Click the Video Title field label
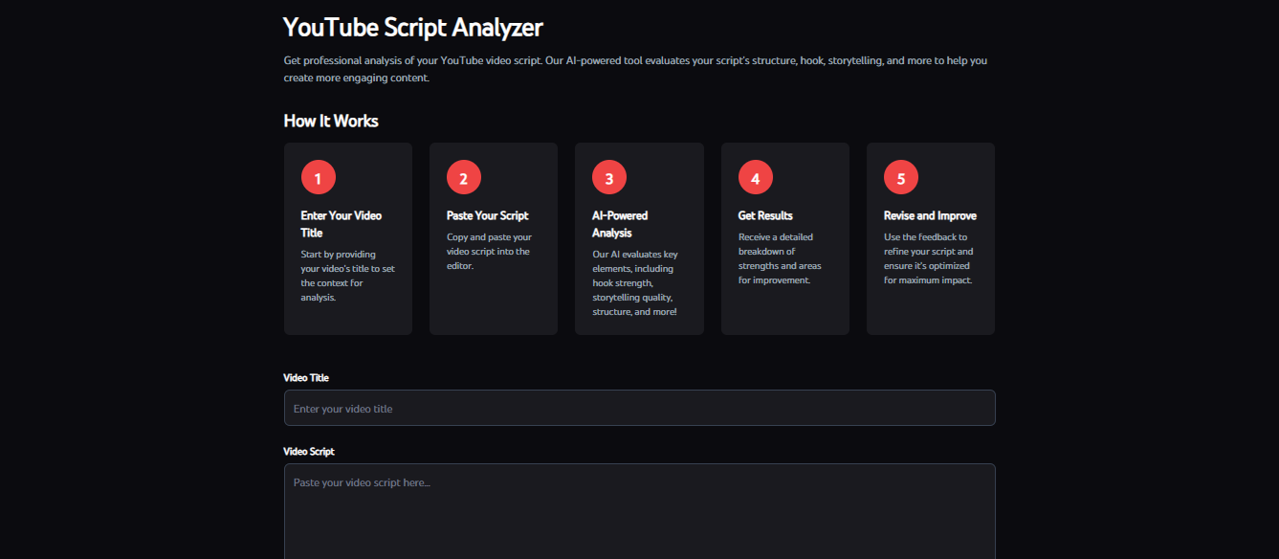 pos(306,378)
